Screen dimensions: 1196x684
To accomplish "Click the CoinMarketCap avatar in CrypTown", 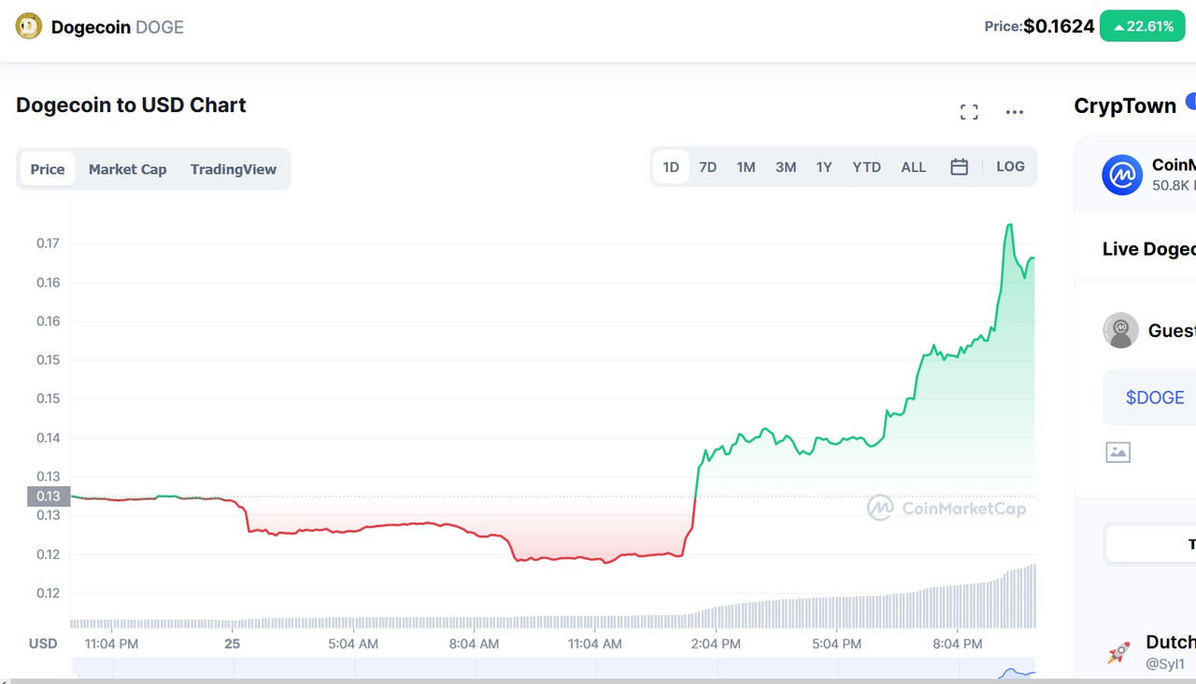I will [x=1122, y=174].
